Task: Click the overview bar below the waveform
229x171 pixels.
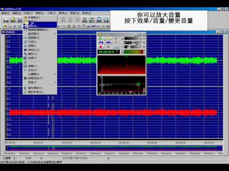Action: pyautogui.click(x=114, y=148)
